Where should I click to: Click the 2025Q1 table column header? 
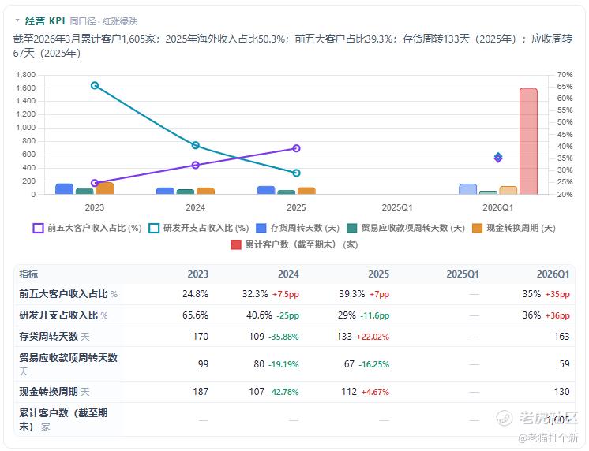(463, 274)
